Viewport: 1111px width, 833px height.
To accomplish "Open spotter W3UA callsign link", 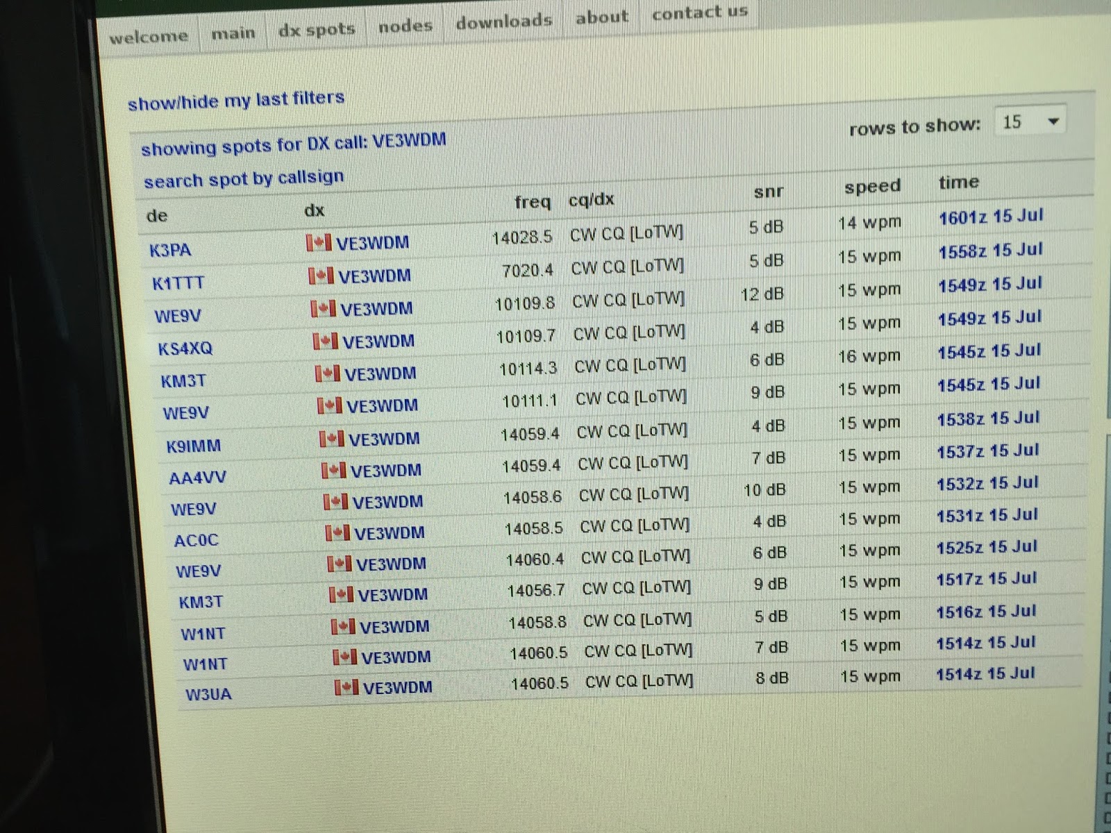I will pyautogui.click(x=208, y=694).
